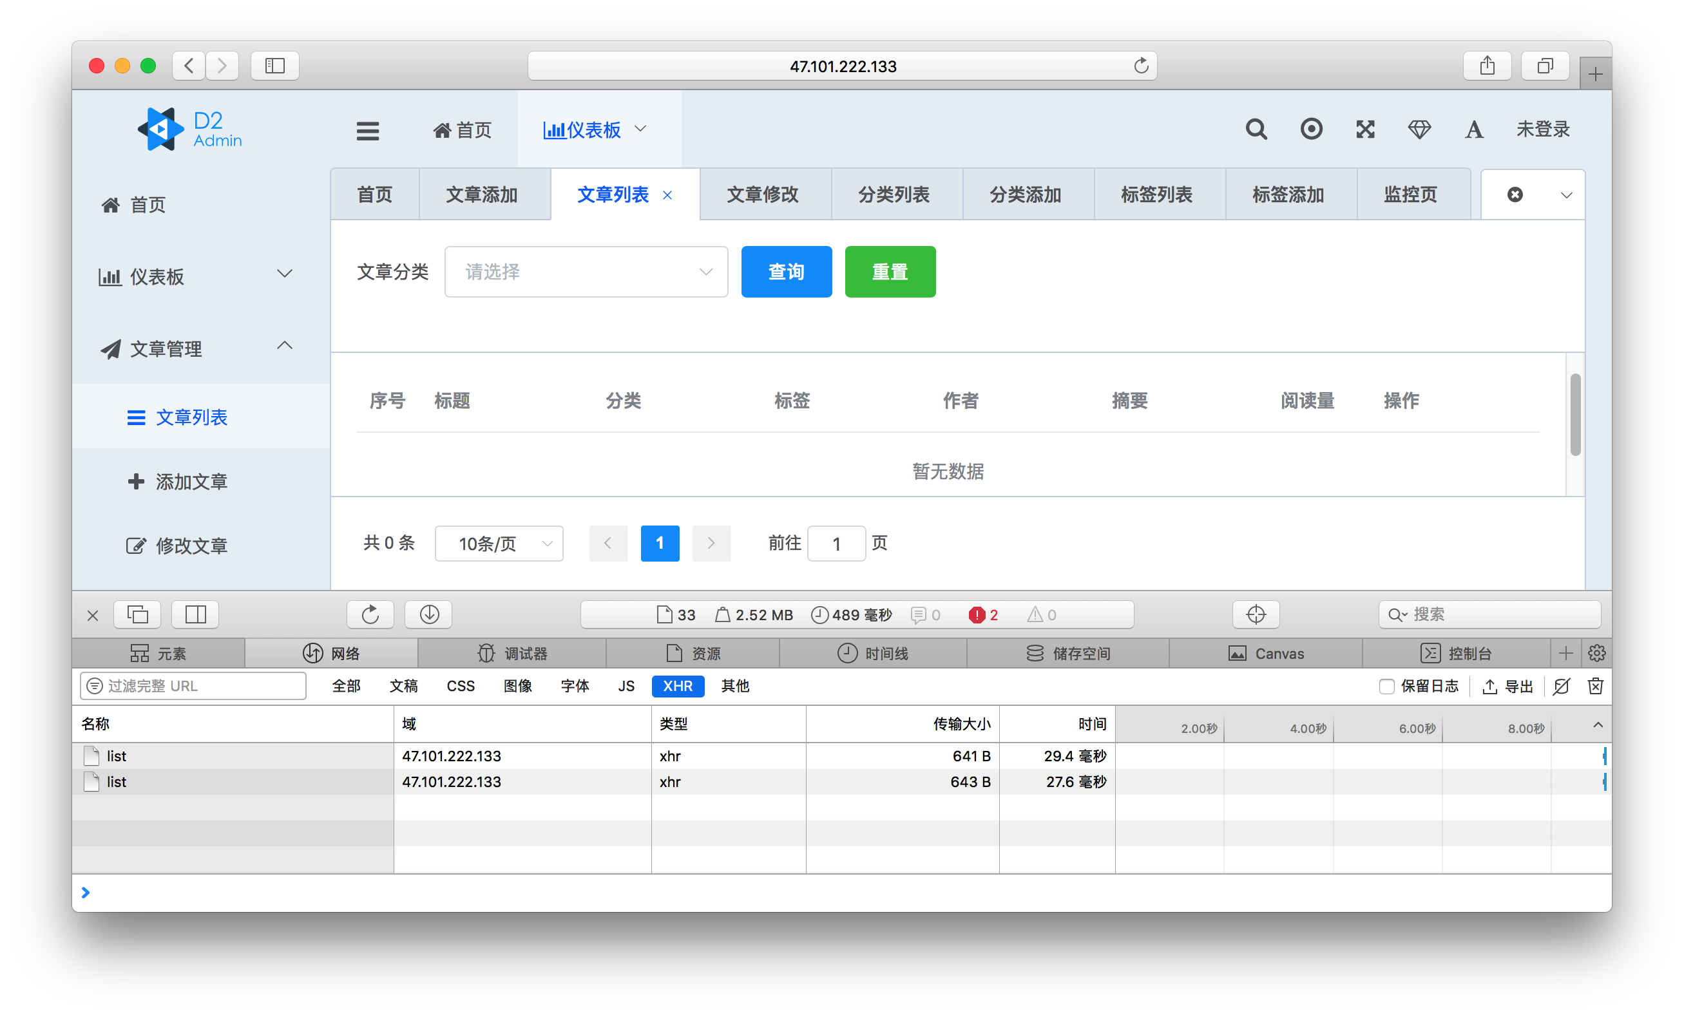Collapse sidebar with hamburger menu icon

pos(368,131)
